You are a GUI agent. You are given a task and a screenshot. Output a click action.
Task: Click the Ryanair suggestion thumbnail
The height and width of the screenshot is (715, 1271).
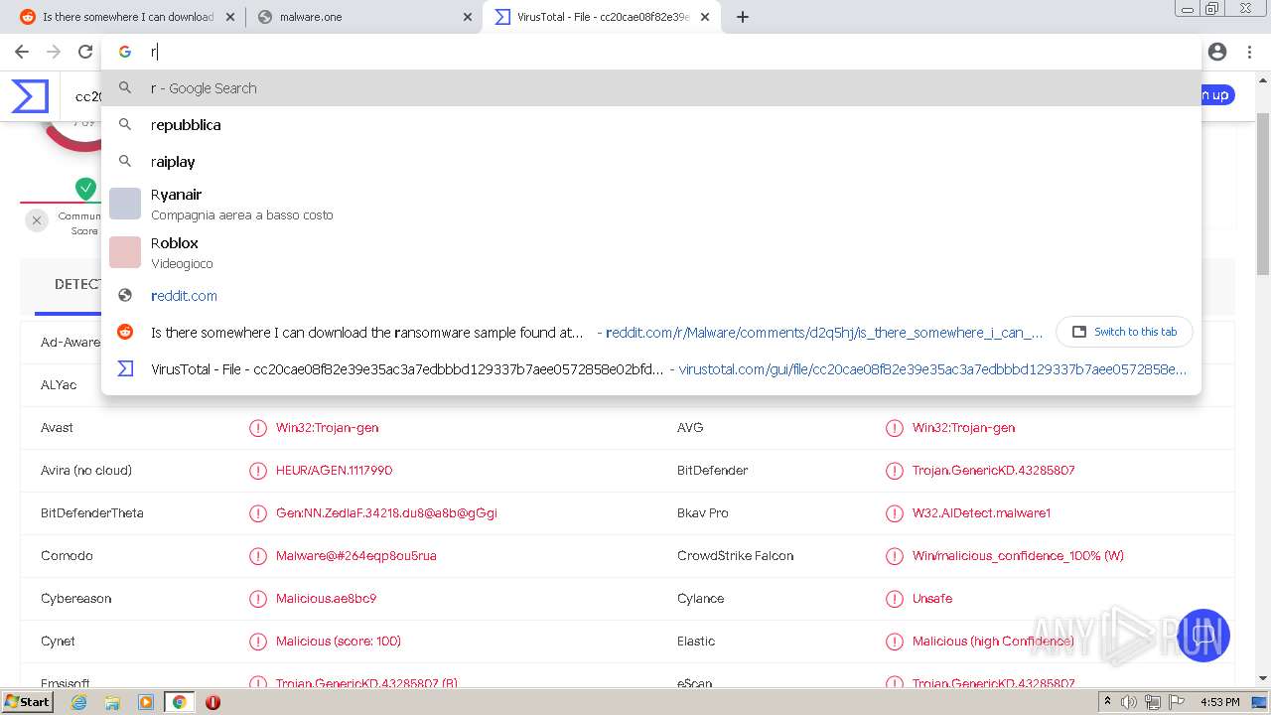pyautogui.click(x=125, y=204)
